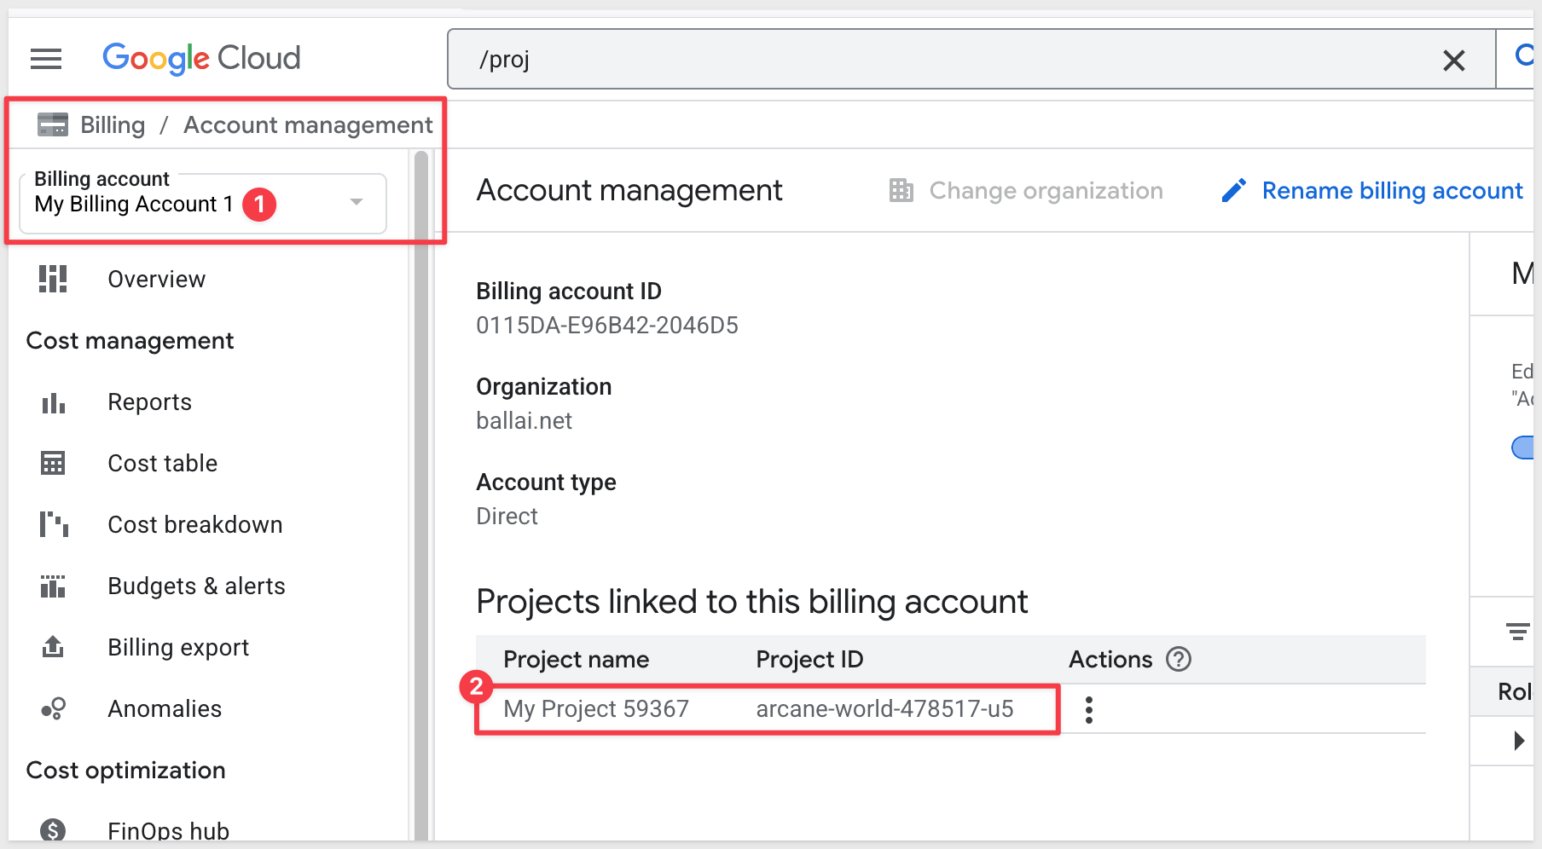The height and width of the screenshot is (849, 1542).
Task: Click the Billing export icon
Action: pos(53,648)
